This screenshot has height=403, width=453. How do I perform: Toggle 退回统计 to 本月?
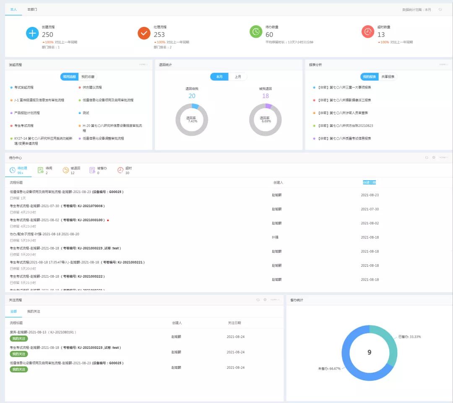tap(219, 77)
